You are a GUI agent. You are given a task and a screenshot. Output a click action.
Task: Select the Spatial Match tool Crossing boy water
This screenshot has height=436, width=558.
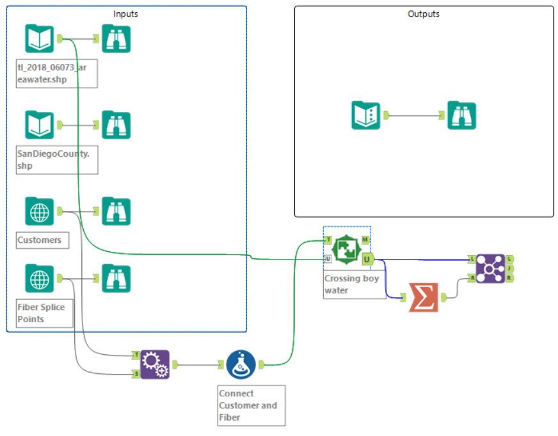point(347,249)
